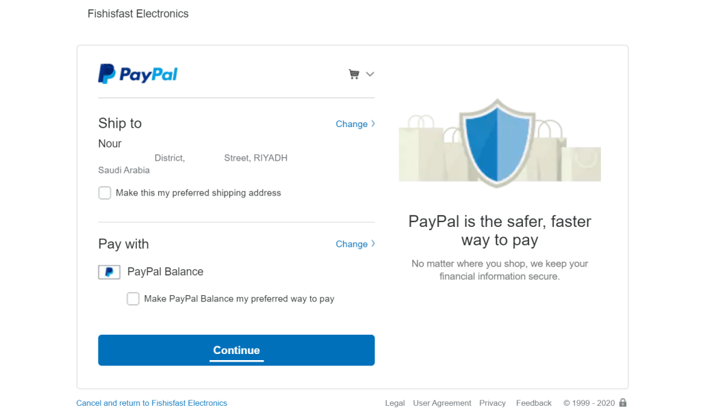
Task: Click the chevron beside Ship to Change
Action: [373, 124]
